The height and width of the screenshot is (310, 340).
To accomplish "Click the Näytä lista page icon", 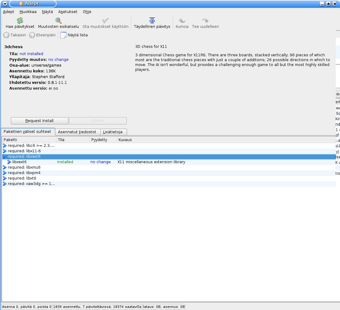I will pyautogui.click(x=64, y=35).
